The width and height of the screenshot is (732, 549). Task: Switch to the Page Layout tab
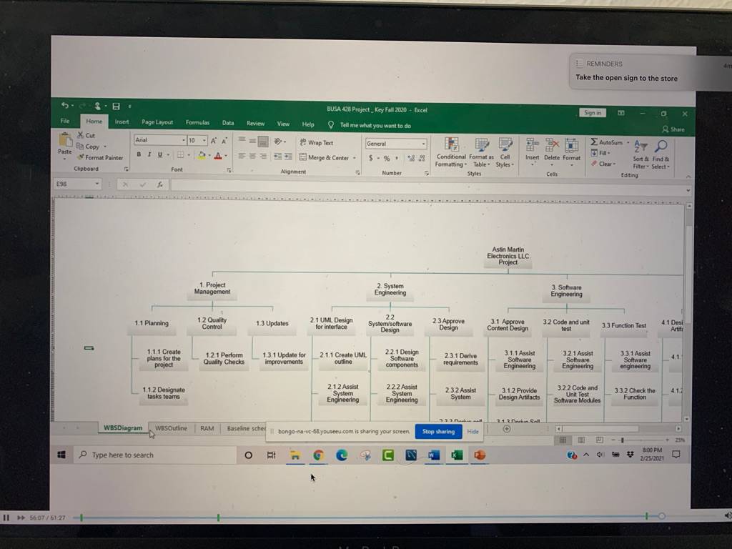click(x=157, y=122)
